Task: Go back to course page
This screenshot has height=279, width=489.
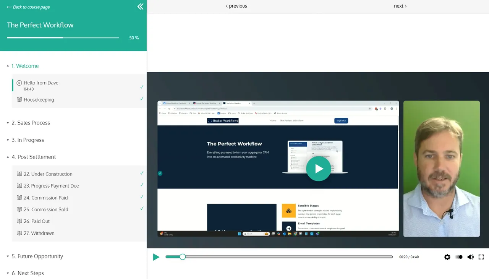Action: pos(28,7)
